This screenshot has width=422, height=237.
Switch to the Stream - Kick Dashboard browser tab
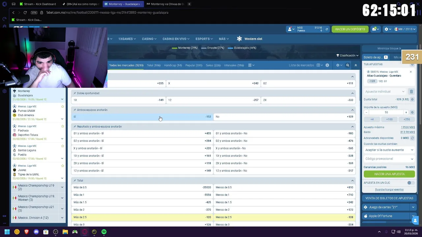[37, 4]
